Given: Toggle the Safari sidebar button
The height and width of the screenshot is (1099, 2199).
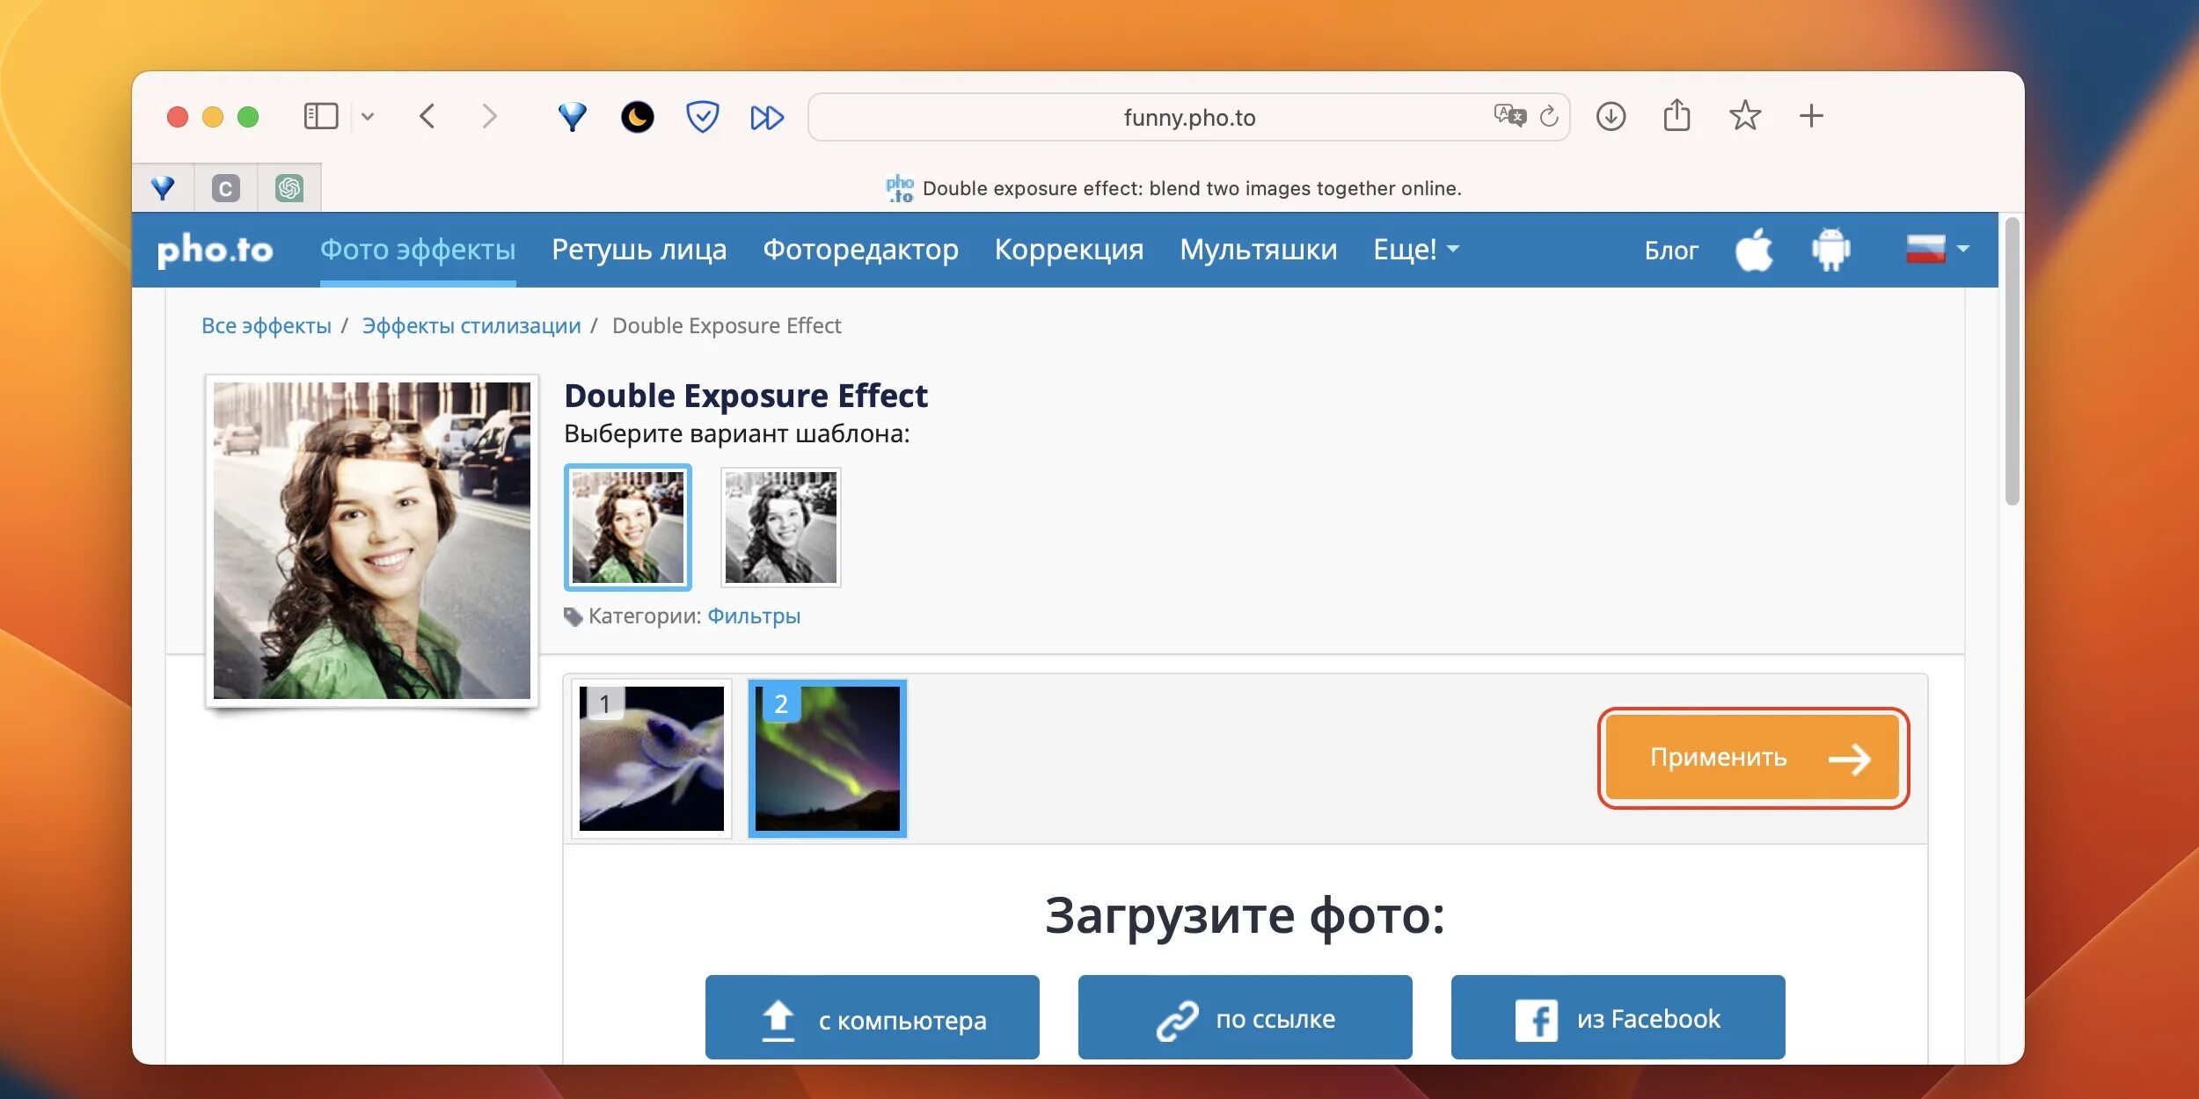Looking at the screenshot, I should coord(320,116).
